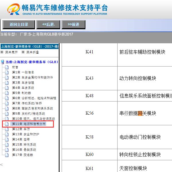Click the computer icon beside 当前:上海别克

(2, 62)
